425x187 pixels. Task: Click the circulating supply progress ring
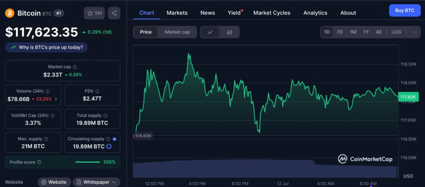tap(109, 146)
